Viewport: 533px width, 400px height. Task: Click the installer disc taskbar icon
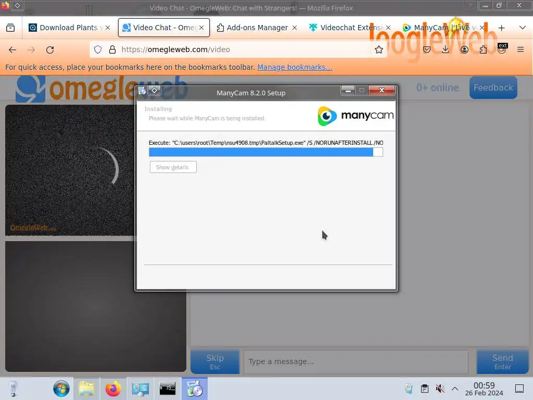(195, 389)
